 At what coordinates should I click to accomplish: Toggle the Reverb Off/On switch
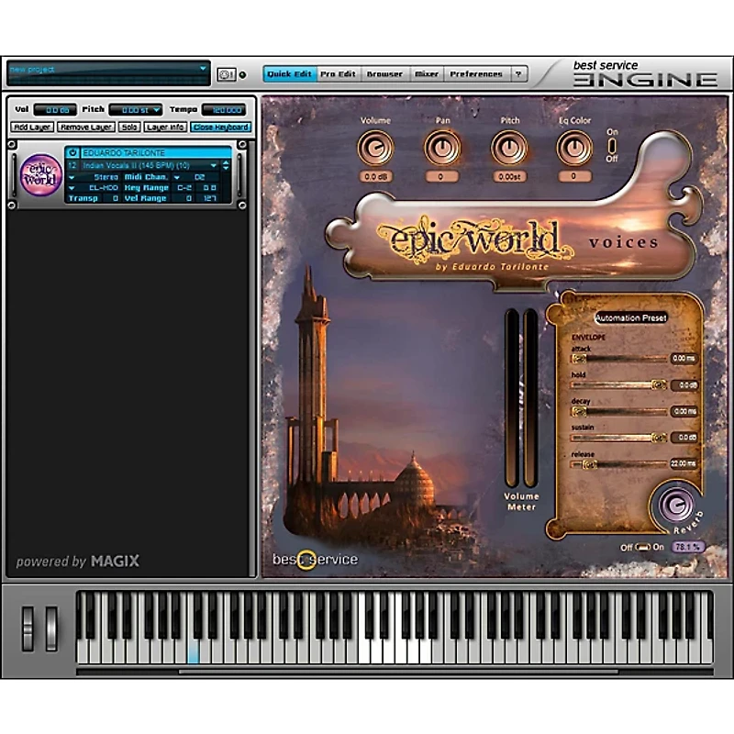[x=643, y=548]
